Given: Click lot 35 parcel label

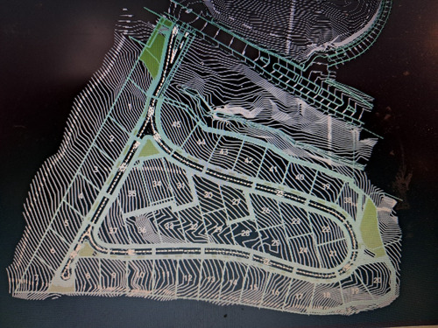Looking at the screenshot, I should (x=132, y=193).
